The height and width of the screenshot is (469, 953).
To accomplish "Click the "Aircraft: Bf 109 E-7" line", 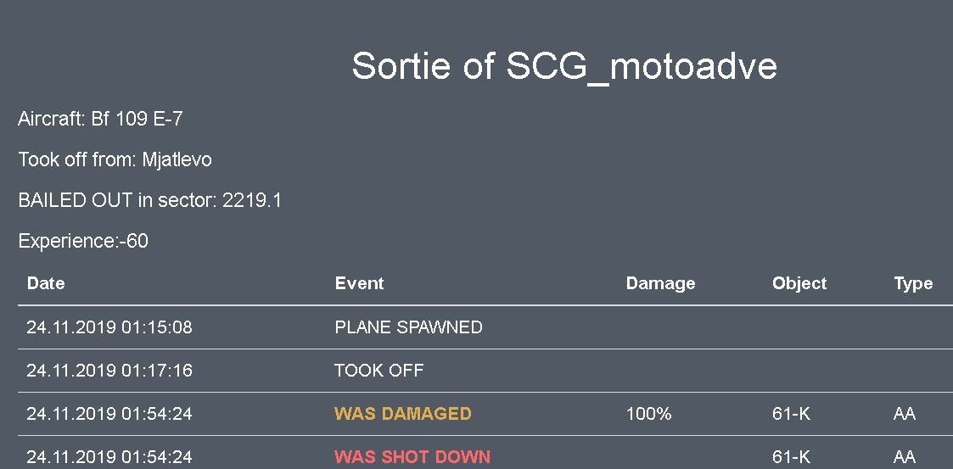I will (100, 119).
